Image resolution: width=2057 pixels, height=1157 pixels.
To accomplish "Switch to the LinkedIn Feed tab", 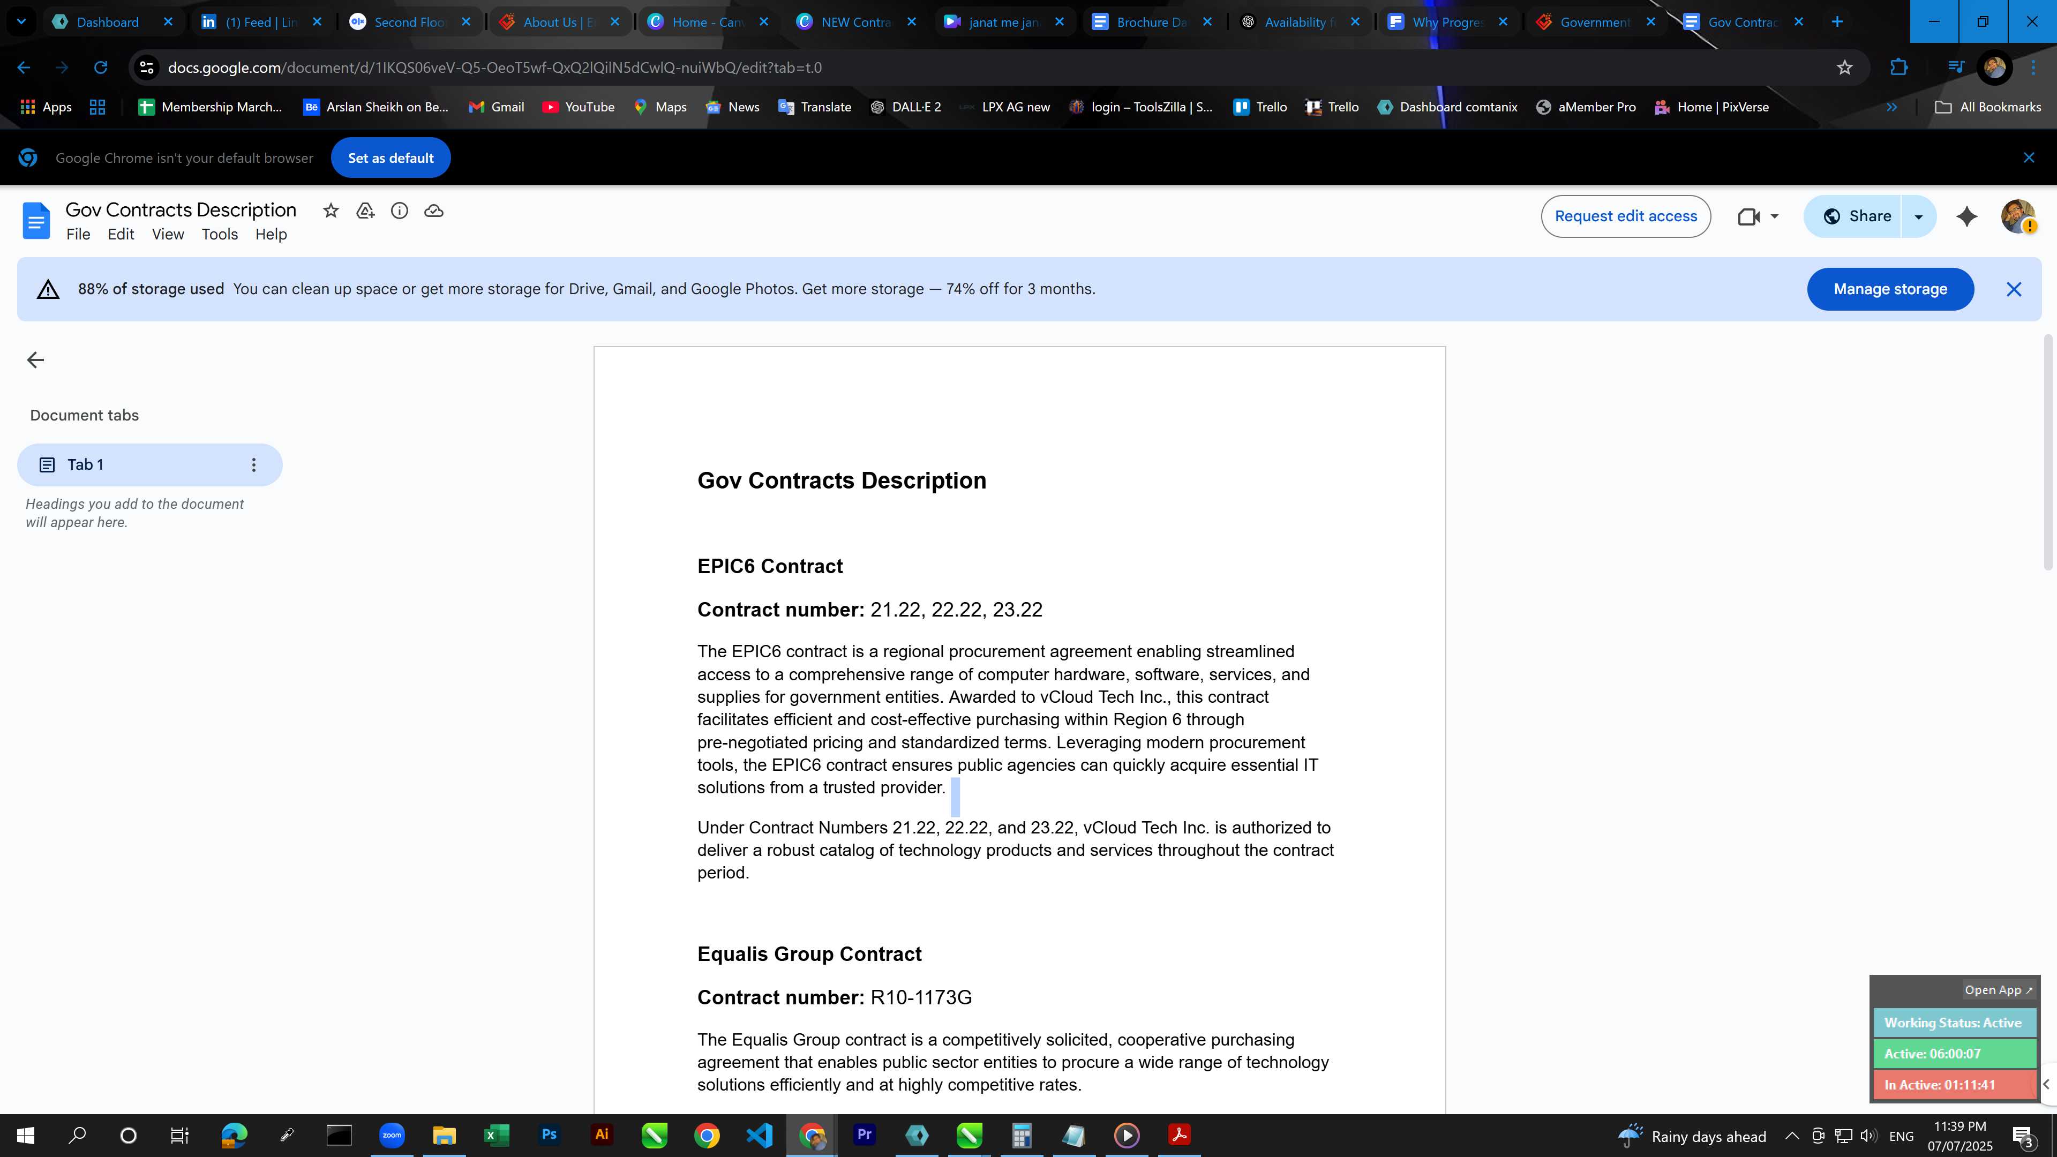I will tap(262, 22).
